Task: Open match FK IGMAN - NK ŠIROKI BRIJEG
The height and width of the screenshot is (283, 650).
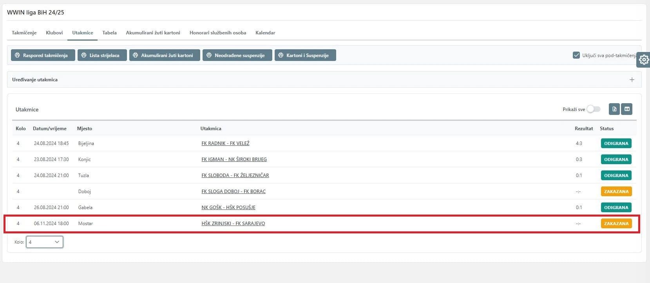Action: [234, 159]
